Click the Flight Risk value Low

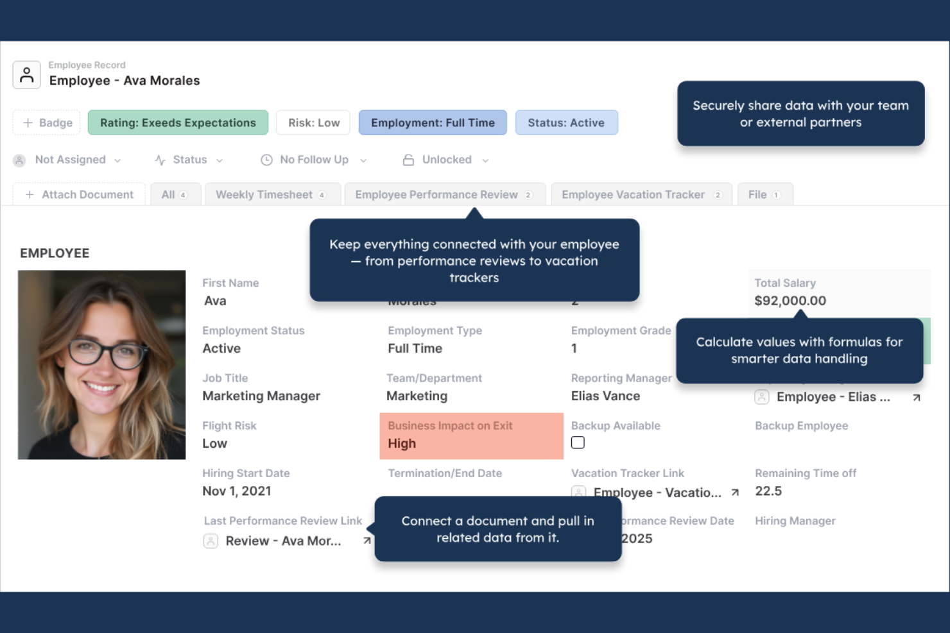(214, 444)
